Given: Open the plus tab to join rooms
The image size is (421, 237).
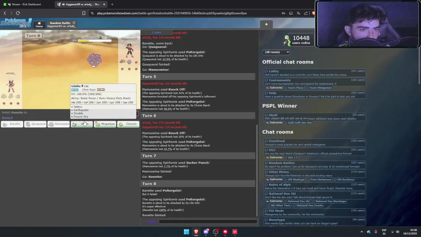Looking at the screenshot, I should pyautogui.click(x=266, y=24).
